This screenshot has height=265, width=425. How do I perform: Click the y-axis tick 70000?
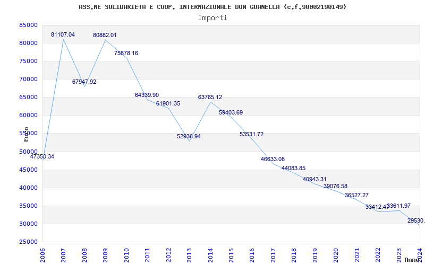click(x=29, y=79)
